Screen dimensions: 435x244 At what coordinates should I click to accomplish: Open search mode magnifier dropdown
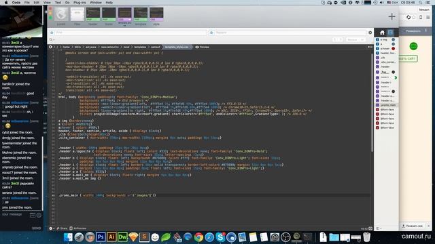52,40
